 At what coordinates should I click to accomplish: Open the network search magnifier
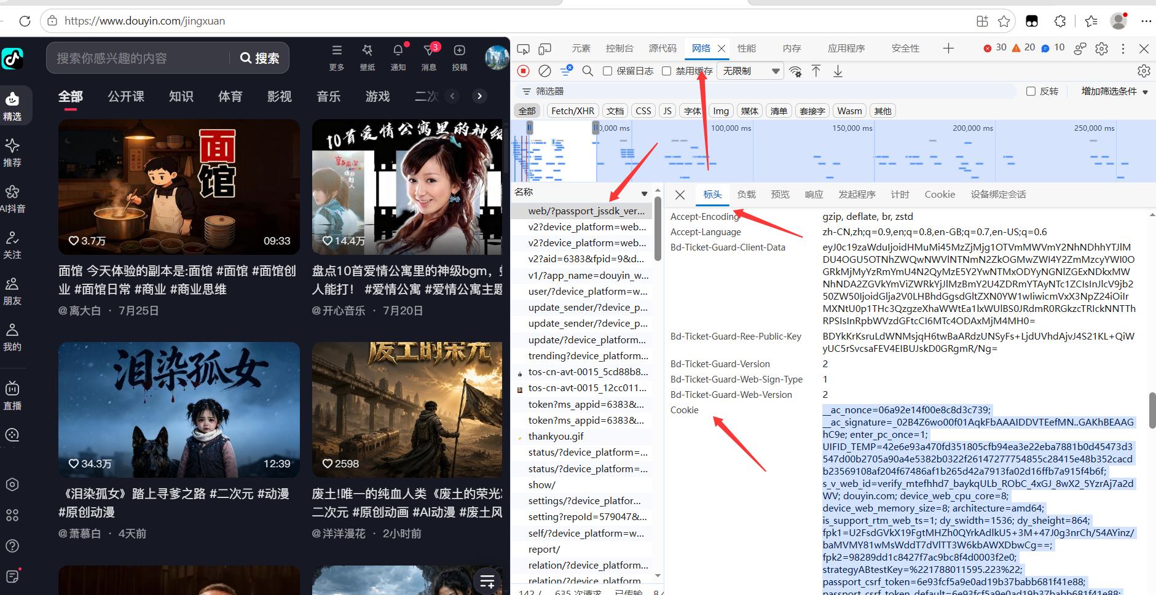click(588, 71)
